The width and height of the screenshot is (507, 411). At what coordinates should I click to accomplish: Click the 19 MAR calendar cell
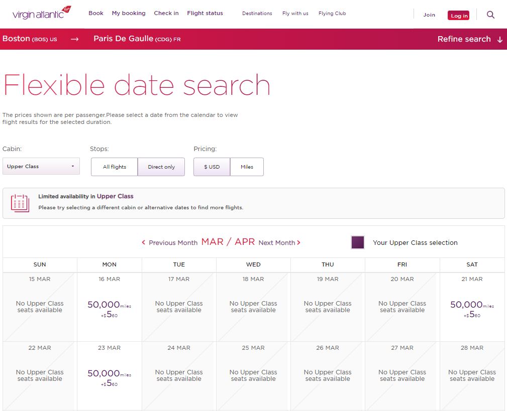(x=328, y=307)
